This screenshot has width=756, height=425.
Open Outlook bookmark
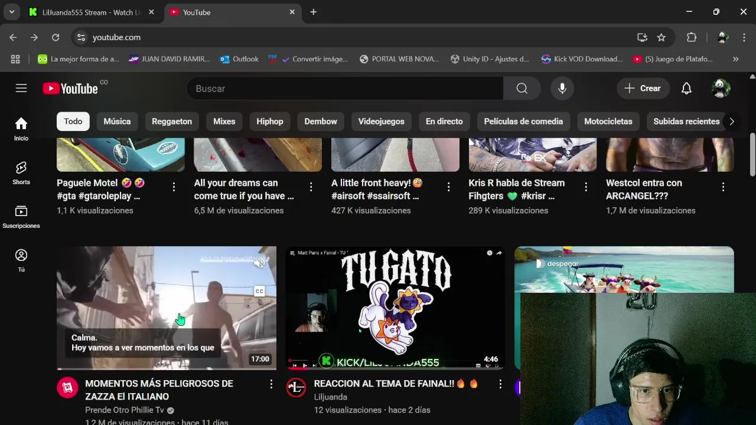239,59
